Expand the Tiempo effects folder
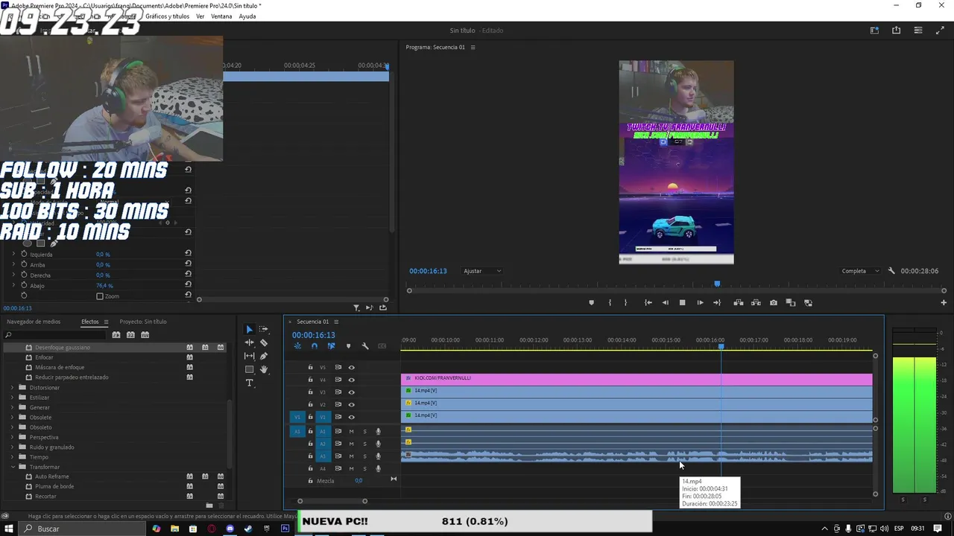Viewport: 954px width, 536px height. [13, 457]
